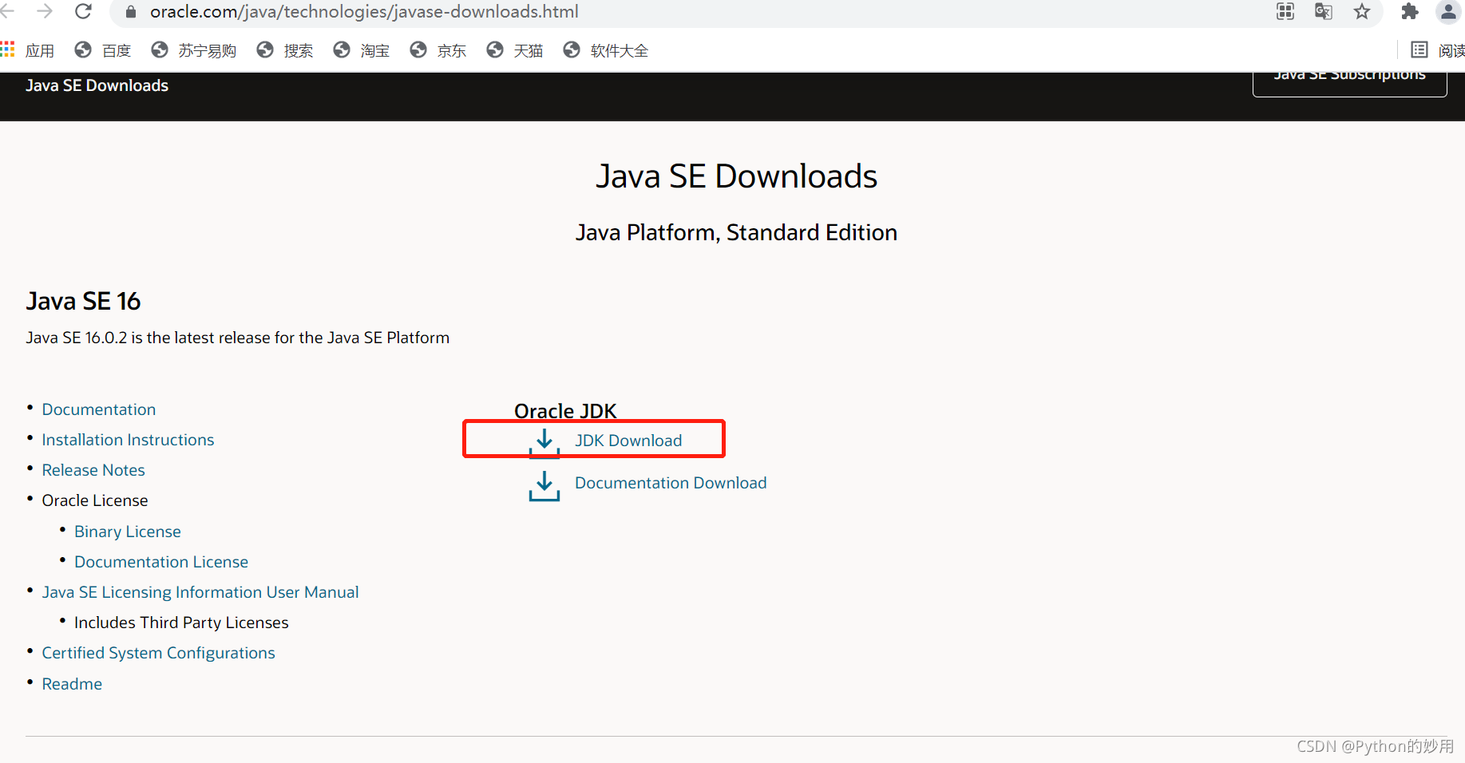This screenshot has width=1465, height=763.
Task: Open Java SE Licensing Information User Manual
Action: (x=200, y=592)
